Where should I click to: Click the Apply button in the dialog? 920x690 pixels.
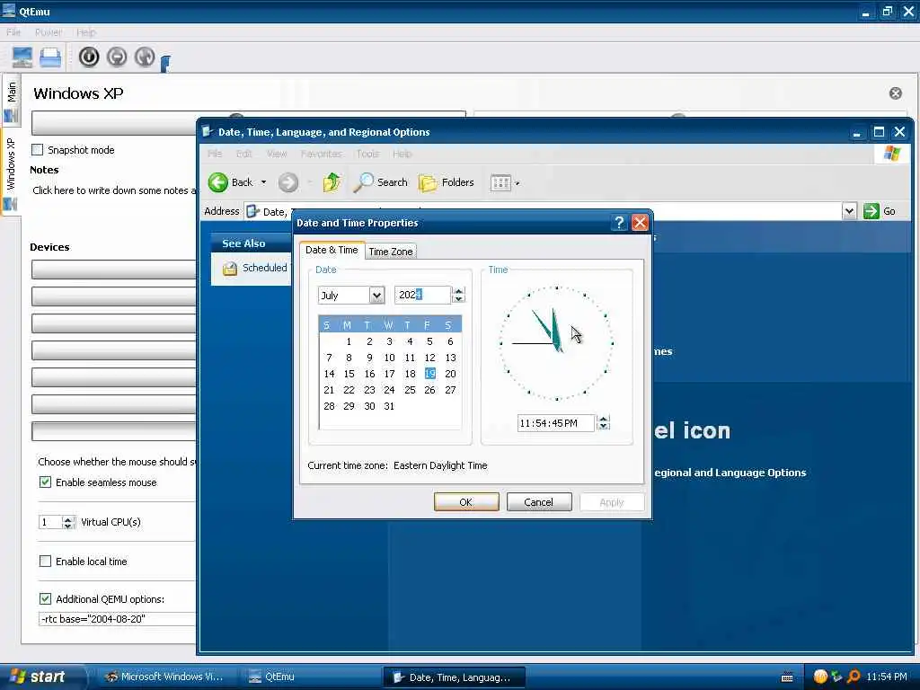611,502
